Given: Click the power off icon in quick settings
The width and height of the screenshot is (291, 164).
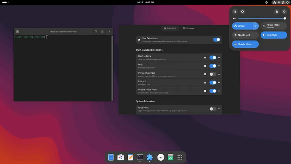Looking at the screenshot, I should [x=284, y=11].
